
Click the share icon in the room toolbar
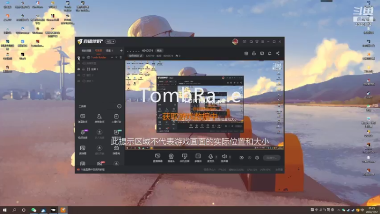pos(278,53)
